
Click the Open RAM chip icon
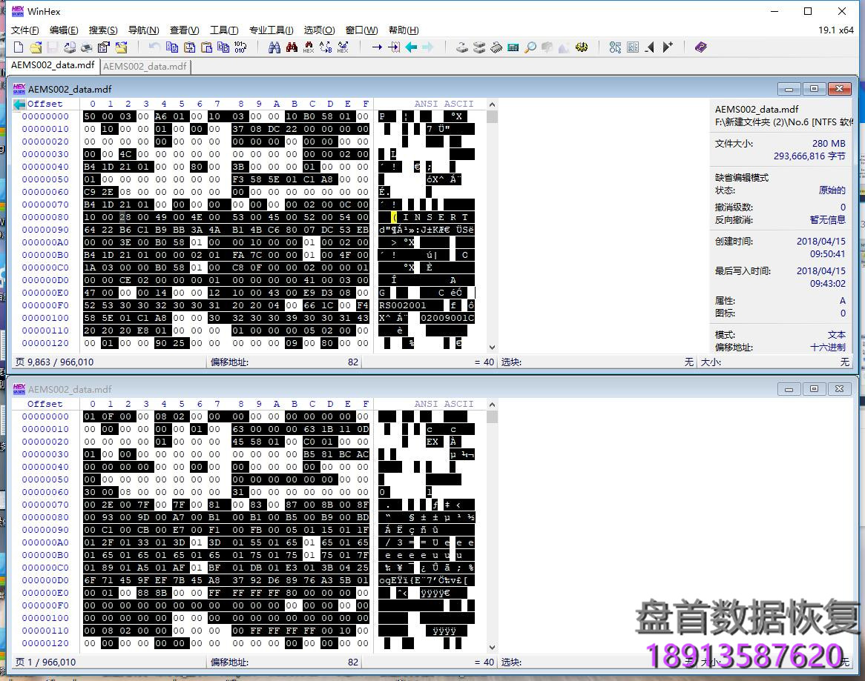coord(496,47)
